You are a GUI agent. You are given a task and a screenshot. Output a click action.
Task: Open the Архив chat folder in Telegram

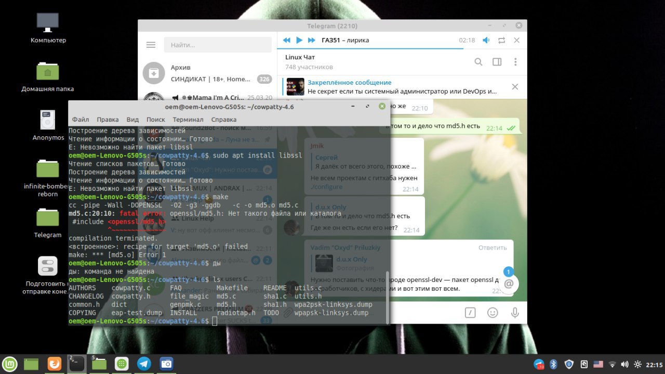207,73
